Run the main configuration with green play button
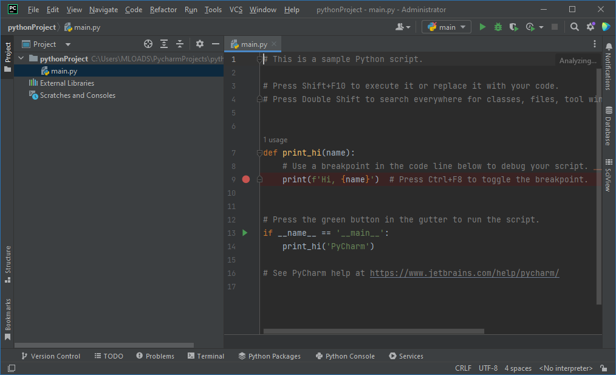Viewport: 616px width, 375px height. pyautogui.click(x=482, y=27)
